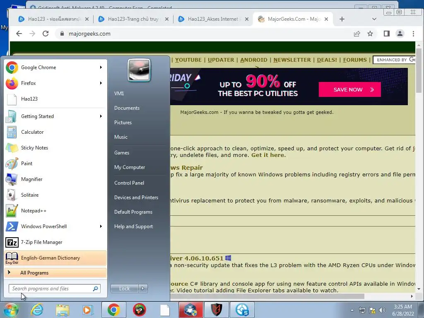
Task: Open Music library from Start menu
Action: coord(120,137)
